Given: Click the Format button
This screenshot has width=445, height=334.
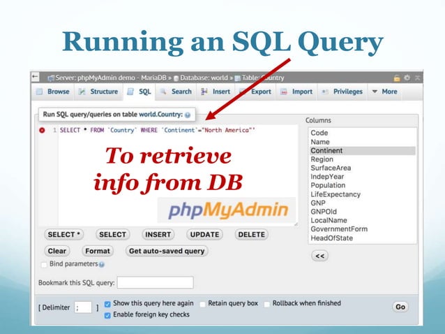Looking at the screenshot, I should pyautogui.click(x=98, y=251).
